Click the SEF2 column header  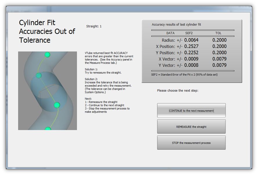click(189, 33)
